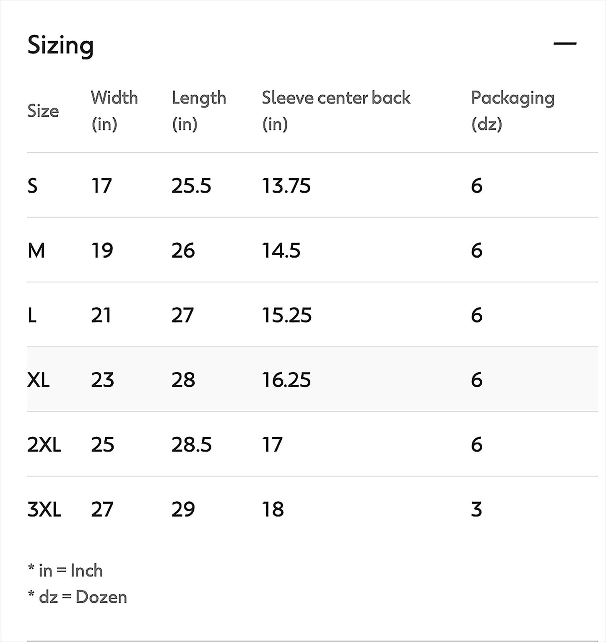Click the Sleeve center back column header

[x=336, y=111]
